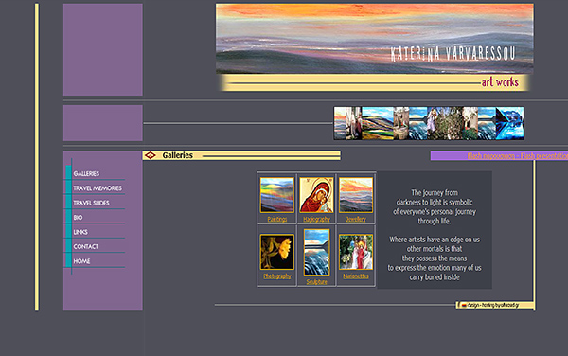
Task: Open Travel Memories from sidebar menu
Action: 98,188
